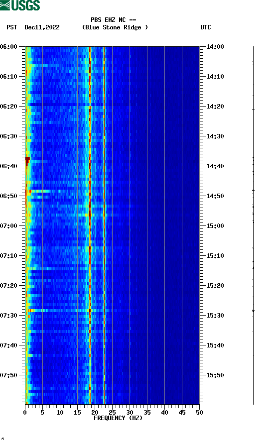Click the 25 Hz frequency axis tick label
275x444 pixels.
click(x=112, y=412)
